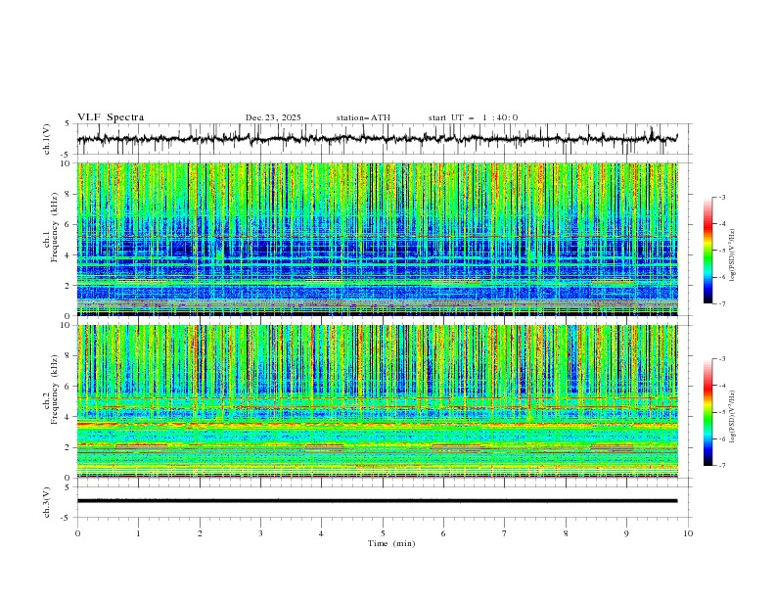
Task: Select the Dec.23, 2025 date label
Action: pos(273,117)
